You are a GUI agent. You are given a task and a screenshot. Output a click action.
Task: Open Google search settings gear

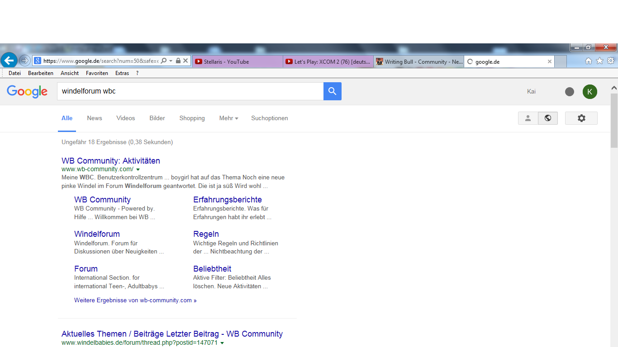click(x=581, y=118)
